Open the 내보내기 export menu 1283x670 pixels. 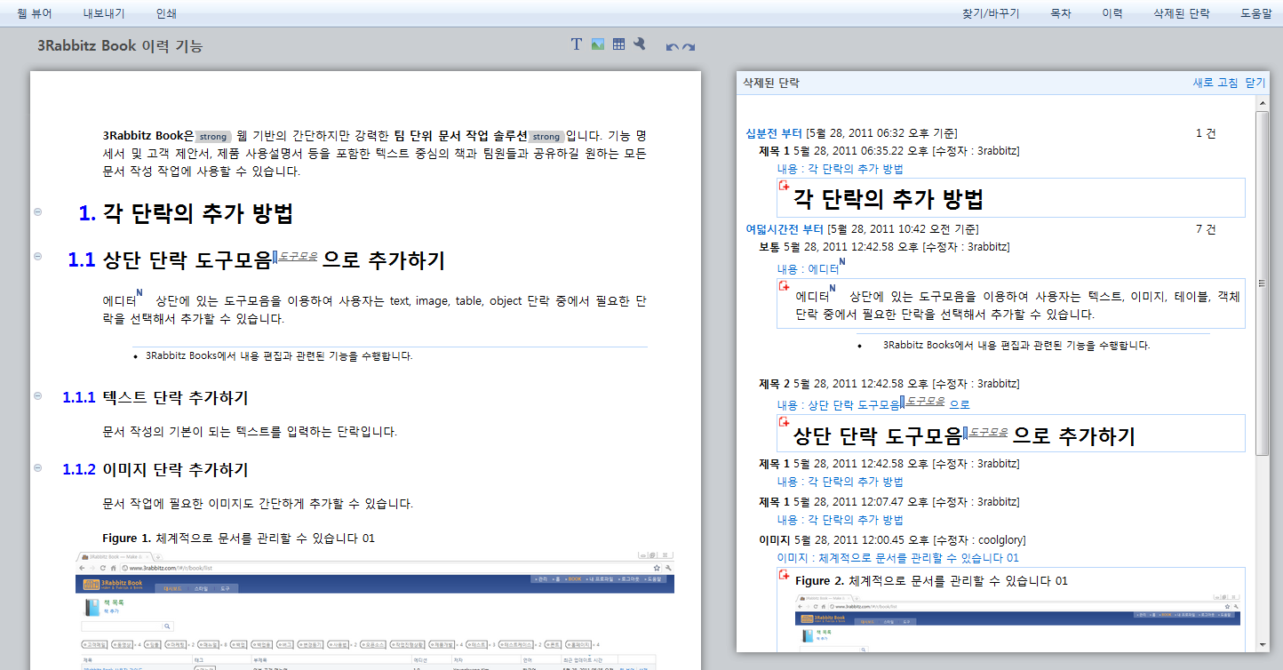(x=104, y=13)
